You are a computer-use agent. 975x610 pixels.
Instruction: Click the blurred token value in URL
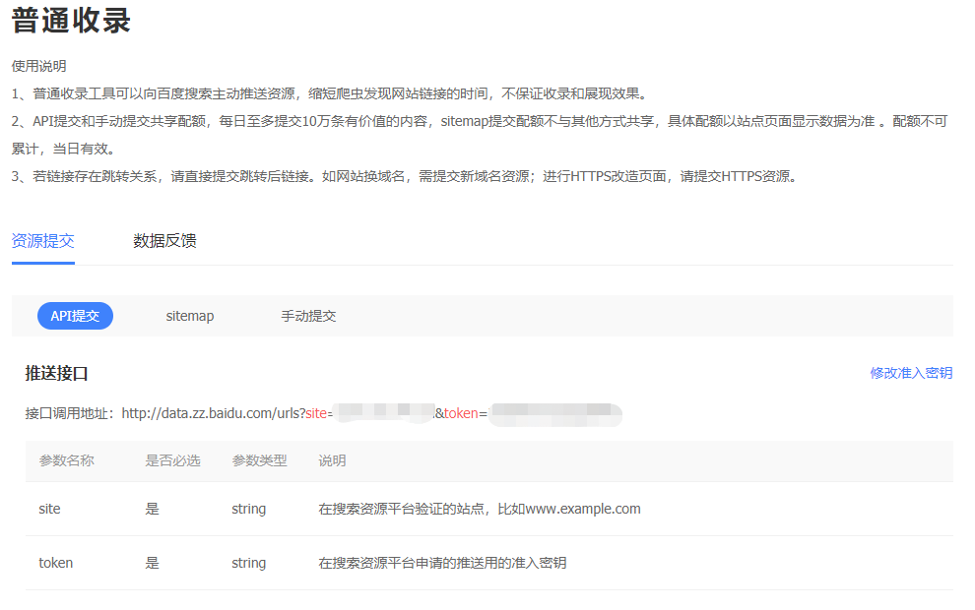tap(554, 414)
